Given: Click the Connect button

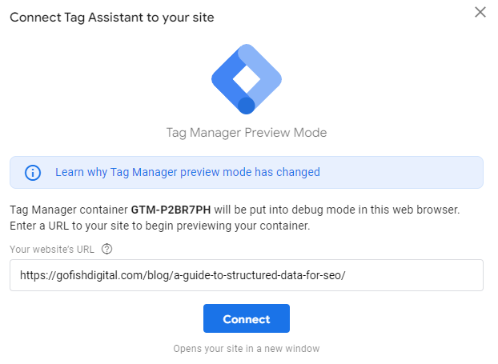Looking at the screenshot, I should point(247,318).
